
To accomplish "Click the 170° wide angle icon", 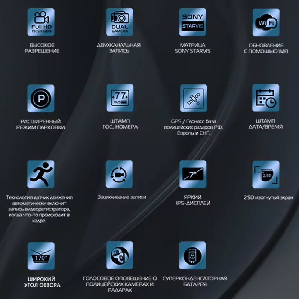I will pos(41,256).
